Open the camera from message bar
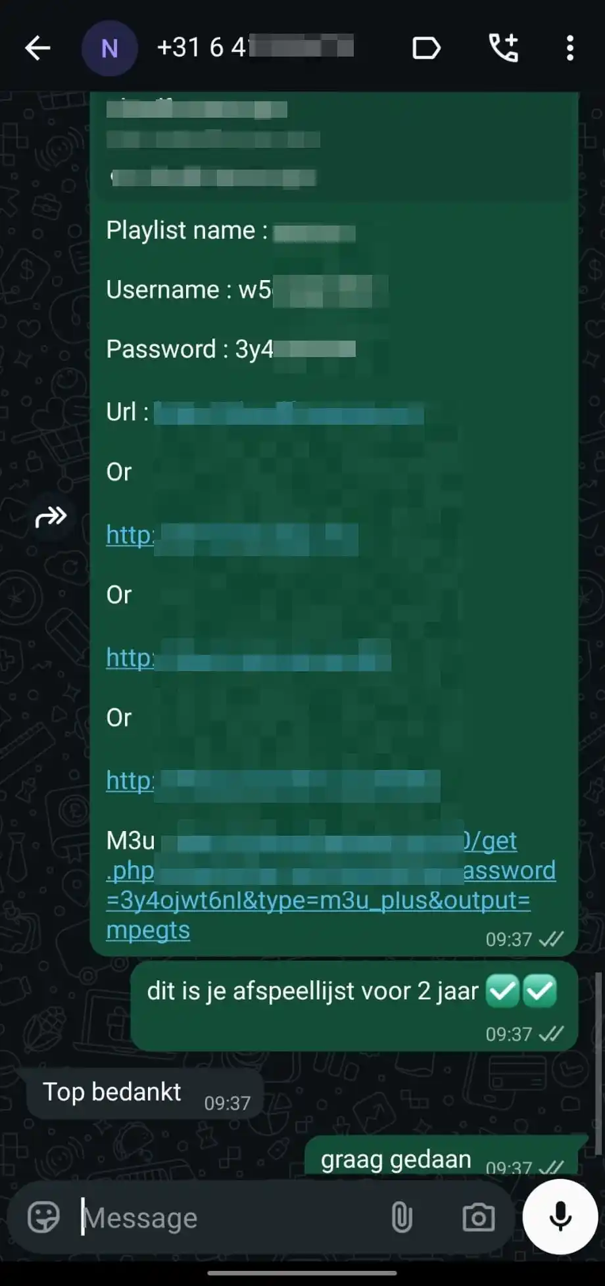Screen dimensions: 605x1286 [x=478, y=1217]
